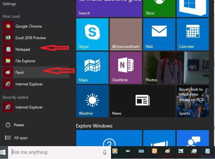
Task: Switch to Paint in the taskbar
Action: click(168, 151)
